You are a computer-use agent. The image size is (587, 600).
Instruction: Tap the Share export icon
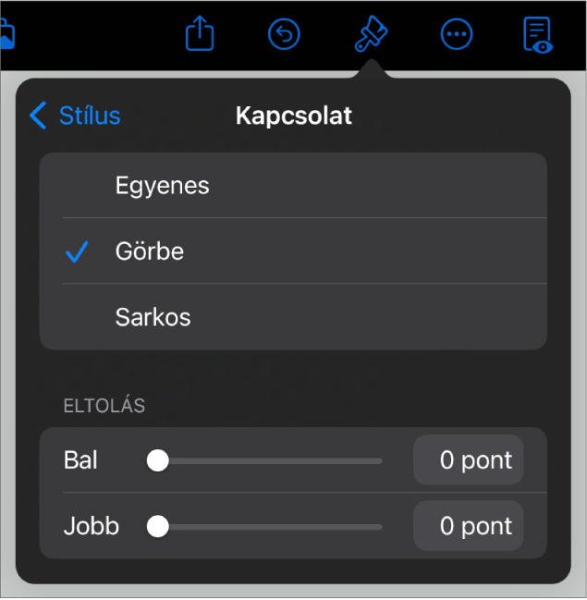pyautogui.click(x=200, y=35)
